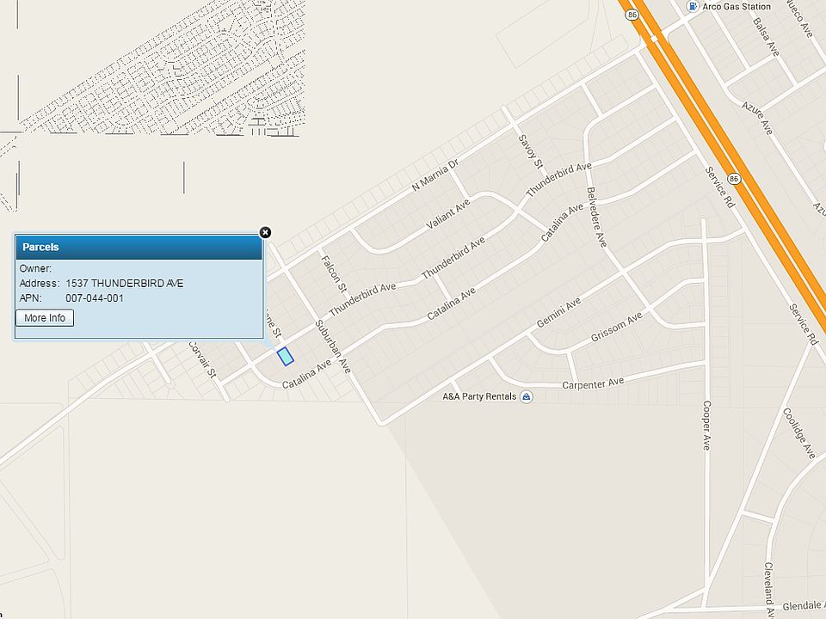
Task: Click the lower Route 86 shield near Service Rd
Action: pyautogui.click(x=734, y=179)
